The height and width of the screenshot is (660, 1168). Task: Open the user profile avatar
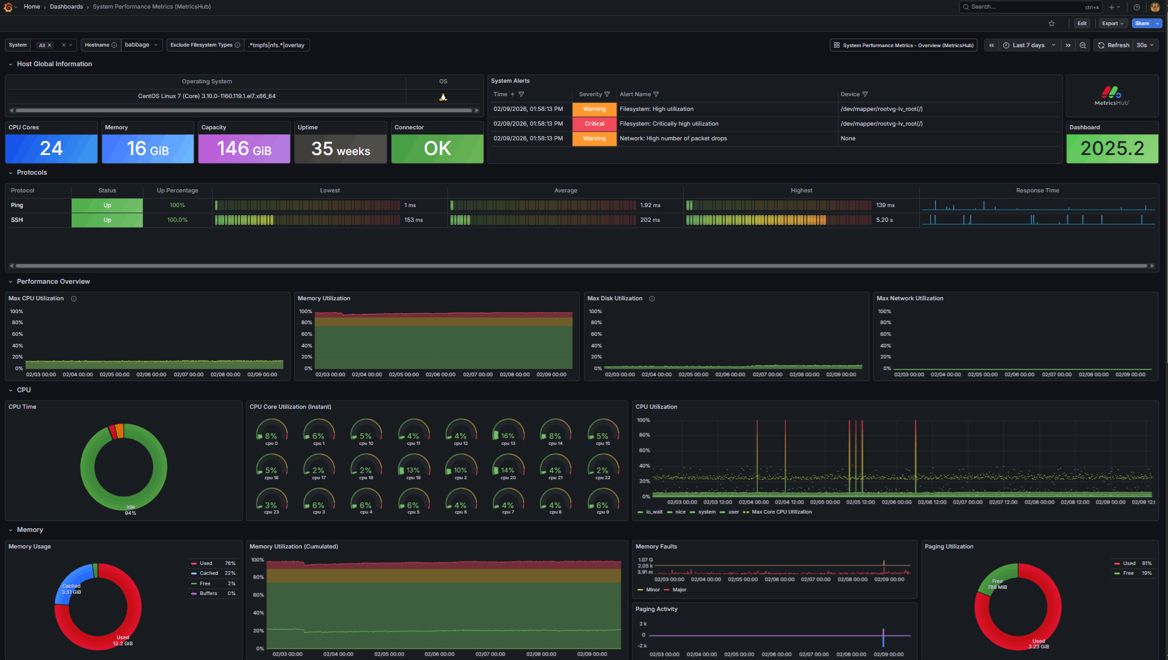[x=1155, y=7]
